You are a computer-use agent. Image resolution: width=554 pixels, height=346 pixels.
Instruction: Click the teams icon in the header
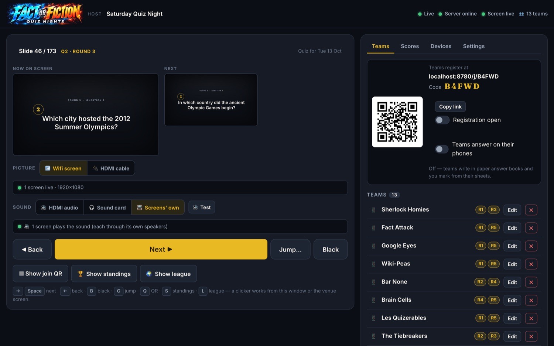tap(521, 14)
